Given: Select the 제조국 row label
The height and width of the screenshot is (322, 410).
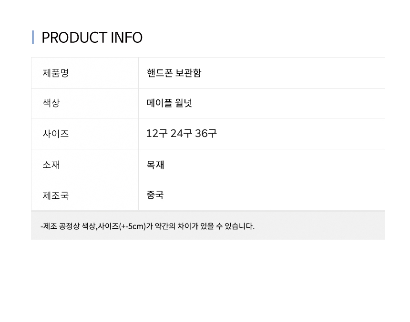Looking at the screenshot, I should (x=56, y=195).
